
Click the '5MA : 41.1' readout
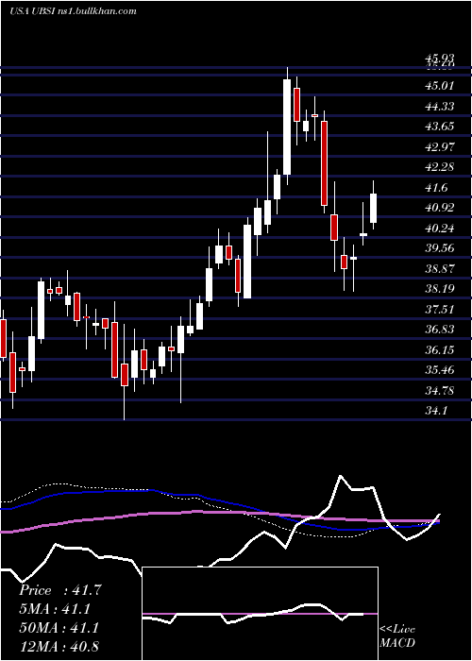click(x=56, y=609)
